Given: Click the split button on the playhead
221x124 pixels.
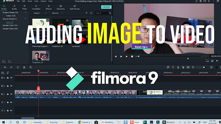Looking at the screenshot, I should point(38,89).
